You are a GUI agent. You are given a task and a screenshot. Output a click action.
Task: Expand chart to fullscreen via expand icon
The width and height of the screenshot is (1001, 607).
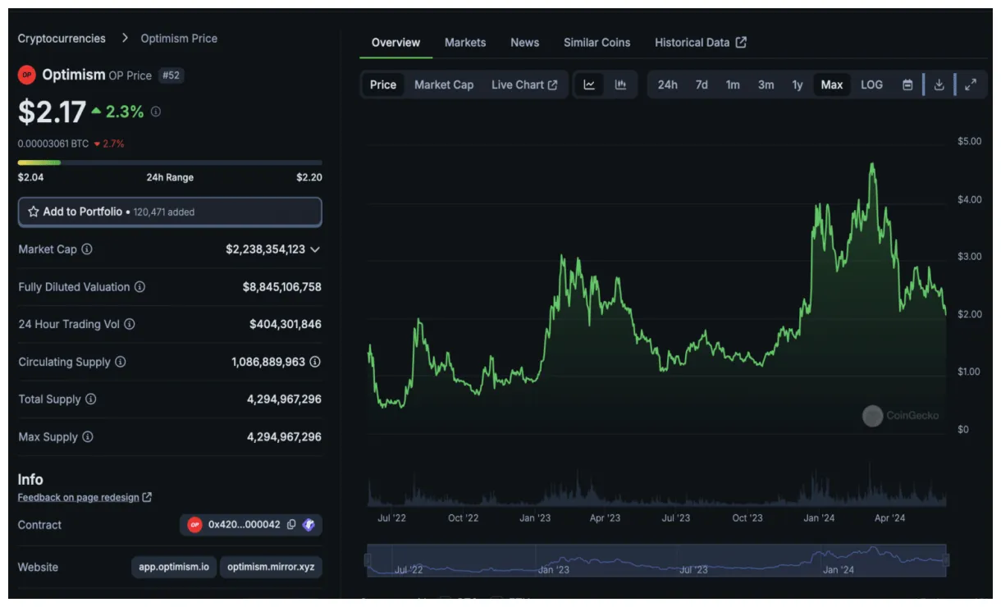click(971, 84)
